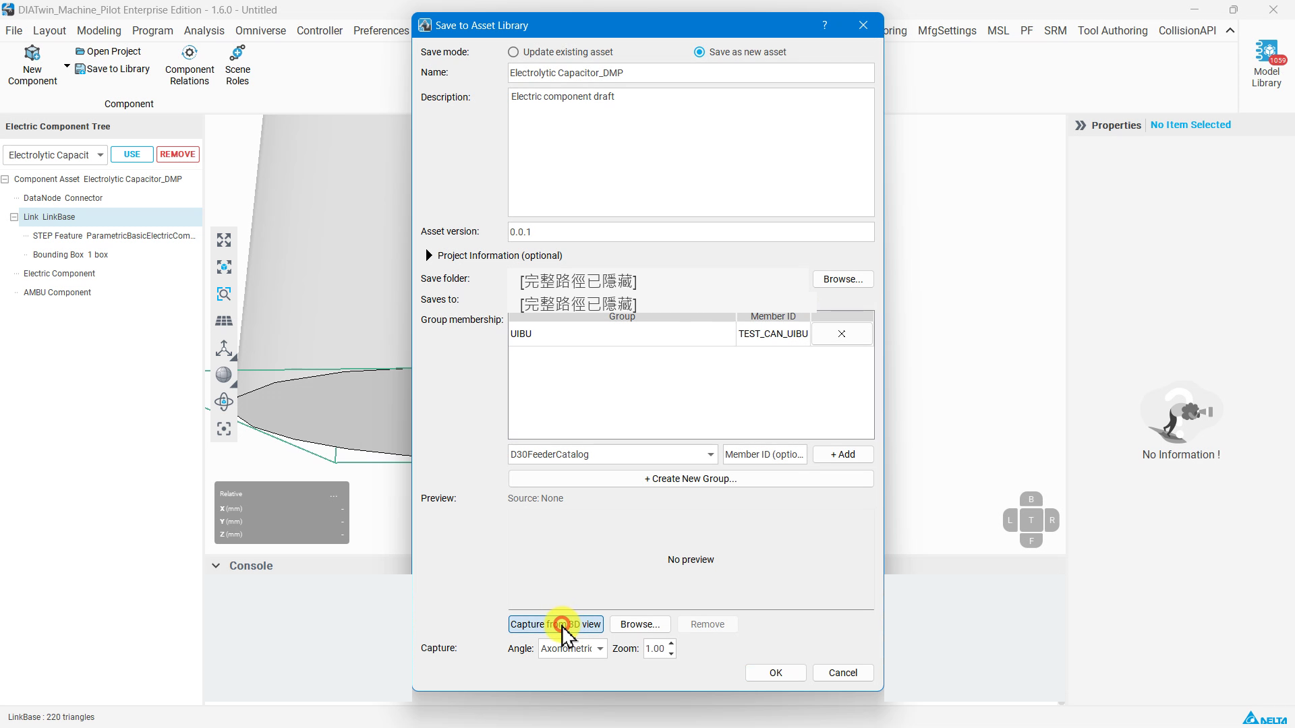Click the USE button
The height and width of the screenshot is (728, 1295).
132,154
